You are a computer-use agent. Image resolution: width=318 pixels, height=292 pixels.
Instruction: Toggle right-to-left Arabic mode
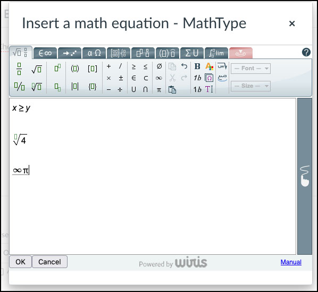click(x=222, y=66)
